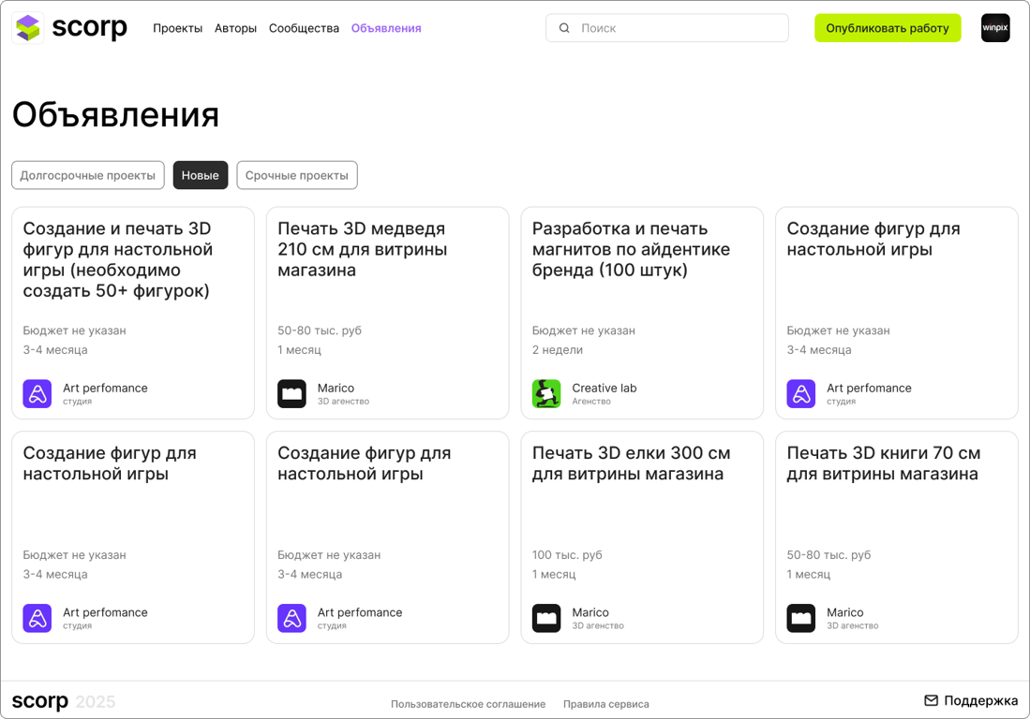This screenshot has height=719, width=1030.
Task: Click the Поддержка link text
Action: pyautogui.click(x=980, y=700)
